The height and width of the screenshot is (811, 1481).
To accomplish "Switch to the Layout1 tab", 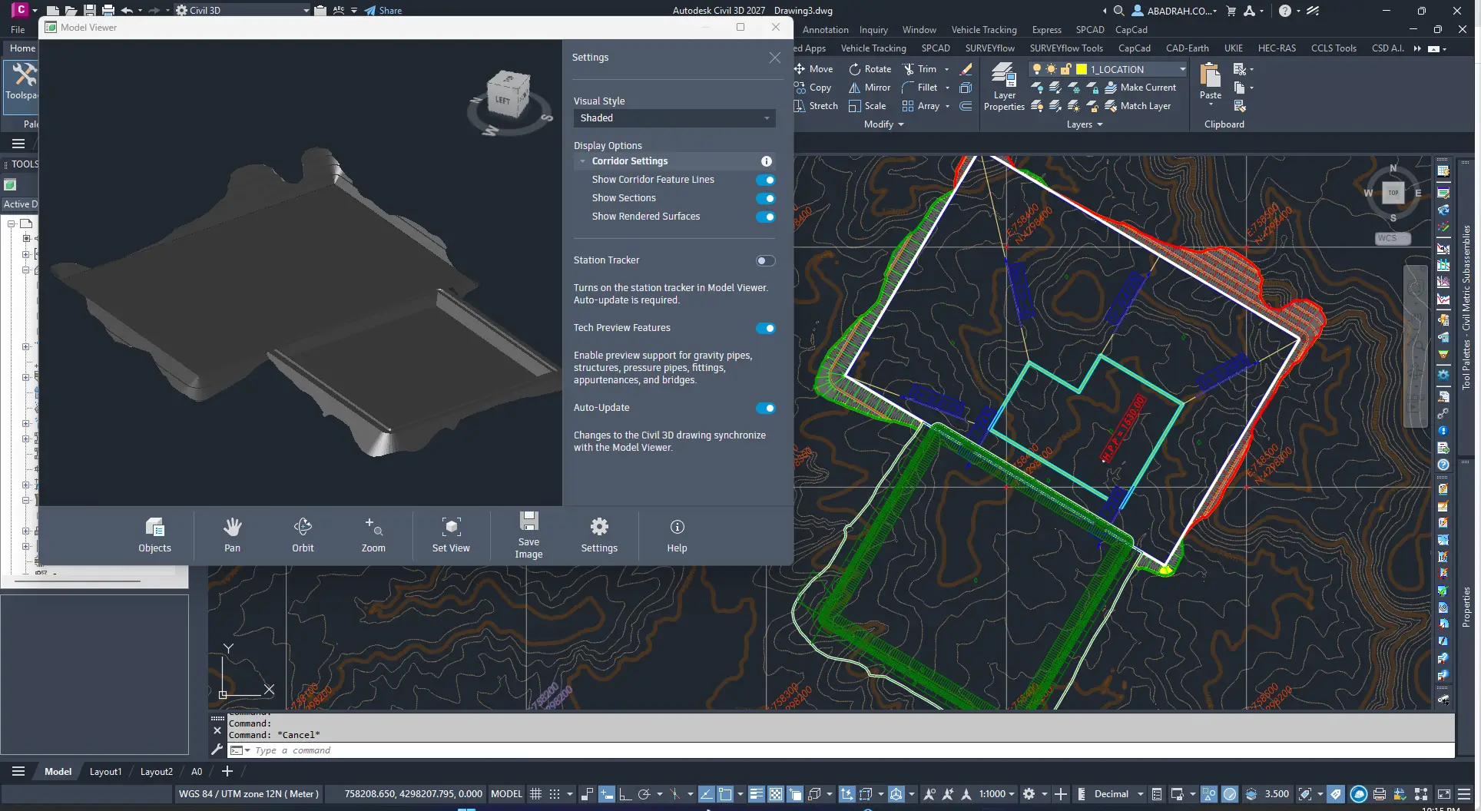I will [x=105, y=772].
